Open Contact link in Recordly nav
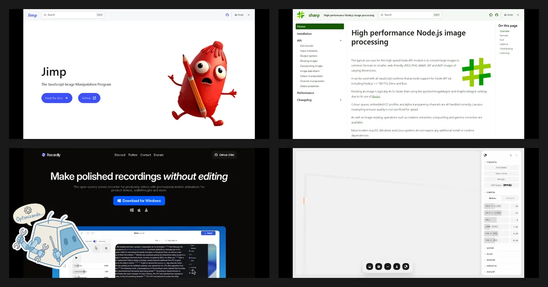548x287 pixels. click(146, 155)
